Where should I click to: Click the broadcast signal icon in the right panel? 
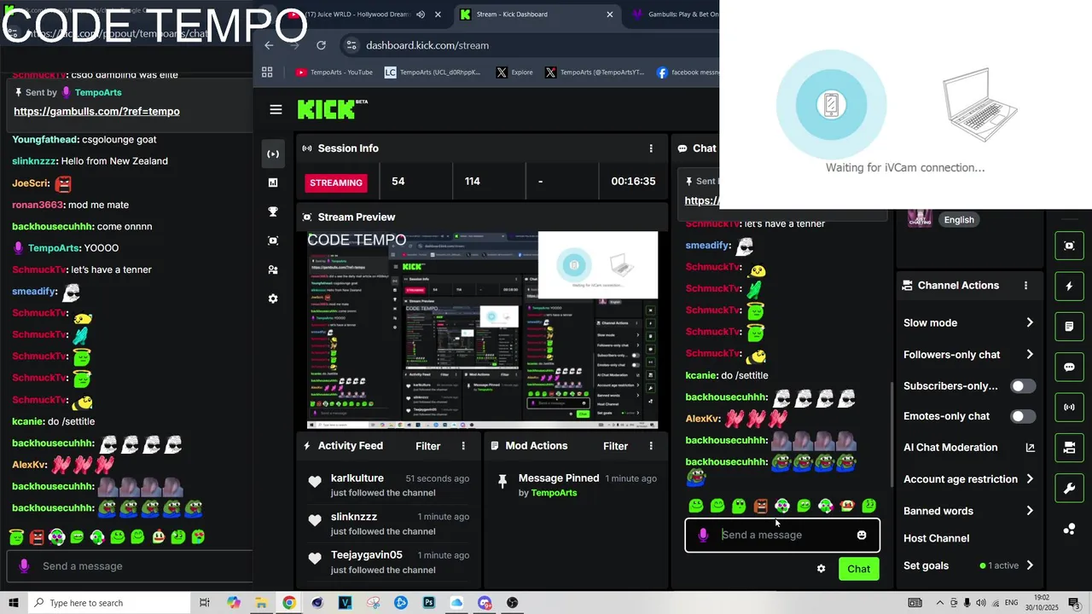(x=1069, y=407)
